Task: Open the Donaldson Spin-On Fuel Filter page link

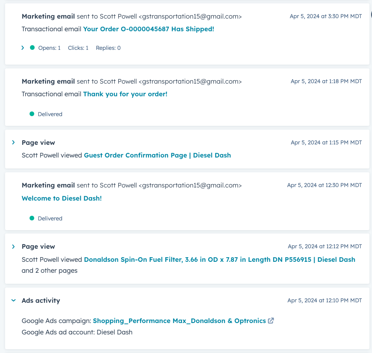Action: pyautogui.click(x=219, y=260)
